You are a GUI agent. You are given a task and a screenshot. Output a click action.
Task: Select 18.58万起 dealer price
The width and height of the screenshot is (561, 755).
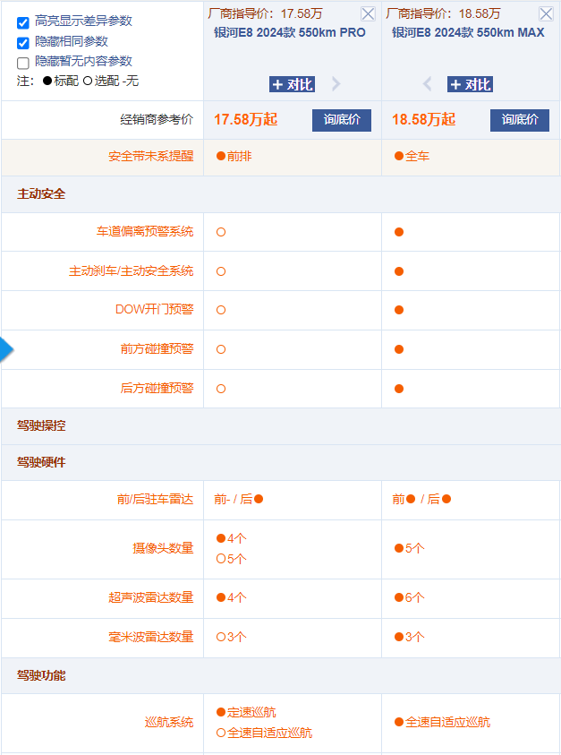click(x=423, y=119)
